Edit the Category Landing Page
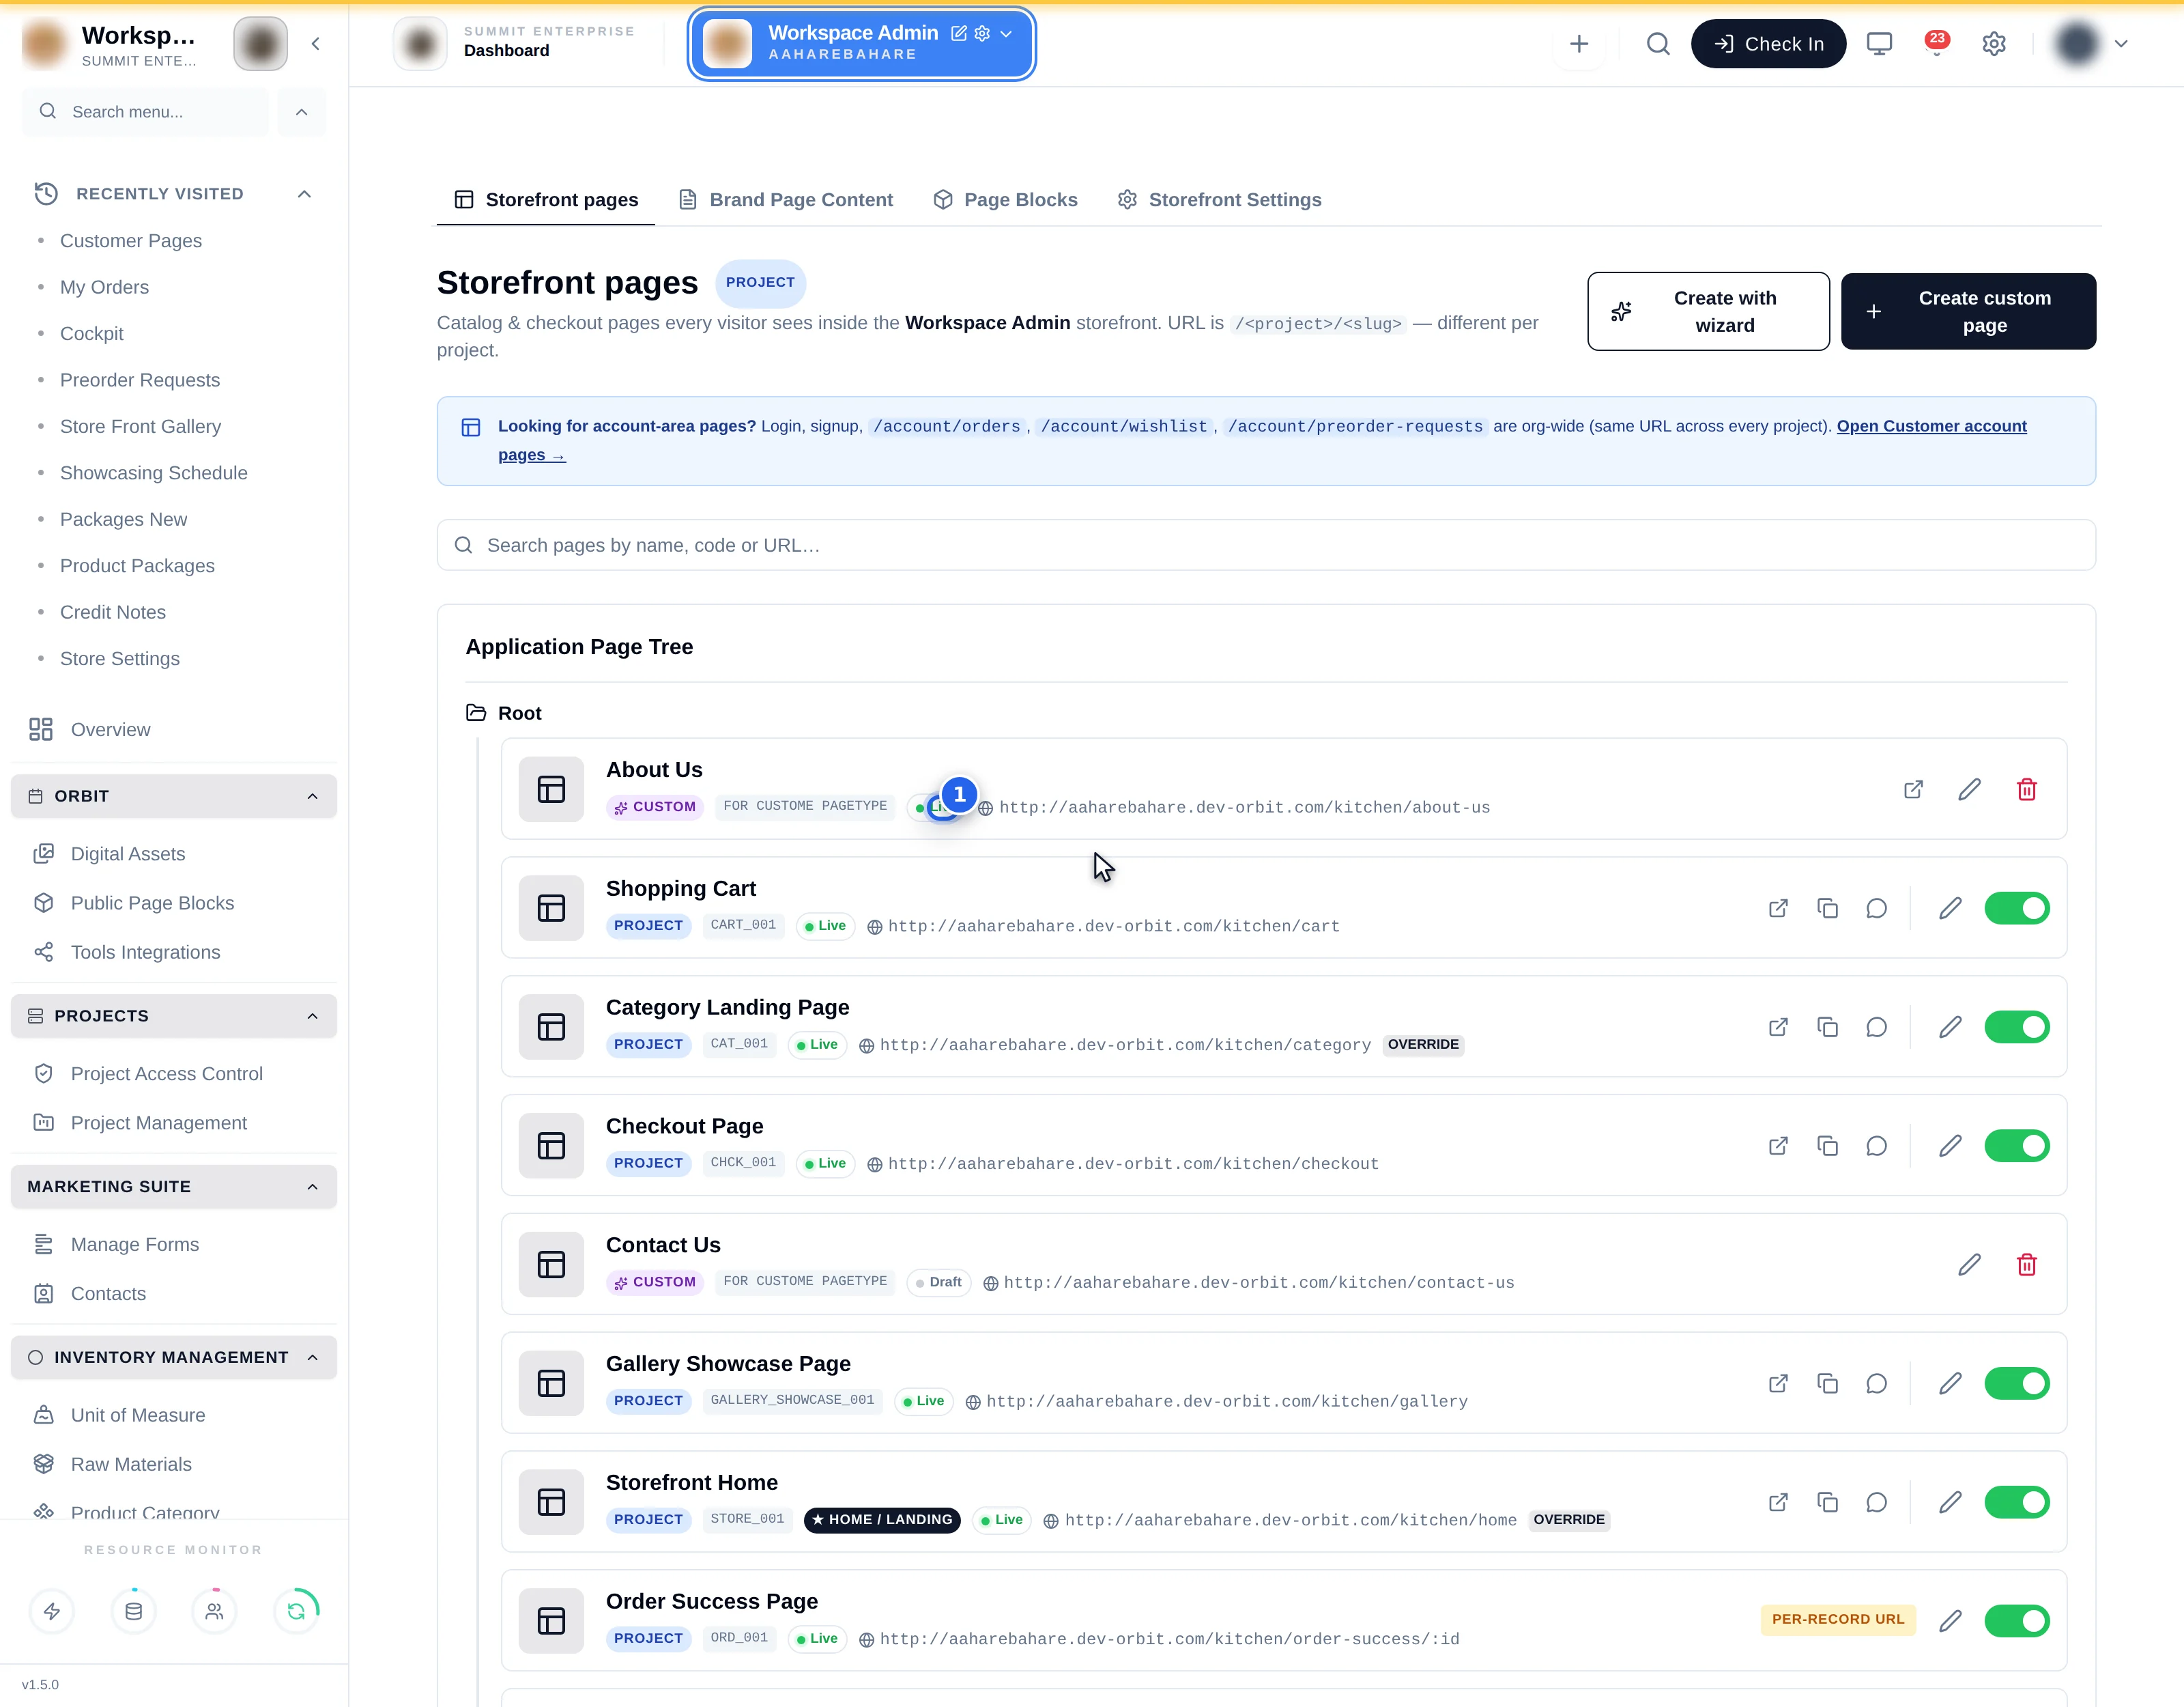 click(1950, 1028)
